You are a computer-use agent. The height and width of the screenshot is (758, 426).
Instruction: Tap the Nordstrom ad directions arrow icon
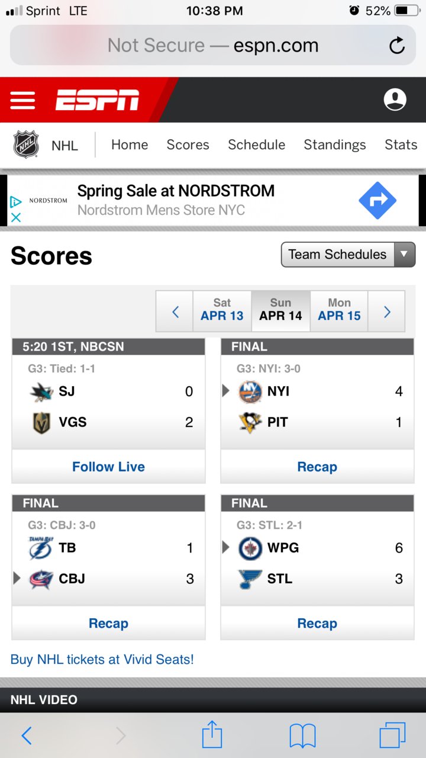click(377, 201)
